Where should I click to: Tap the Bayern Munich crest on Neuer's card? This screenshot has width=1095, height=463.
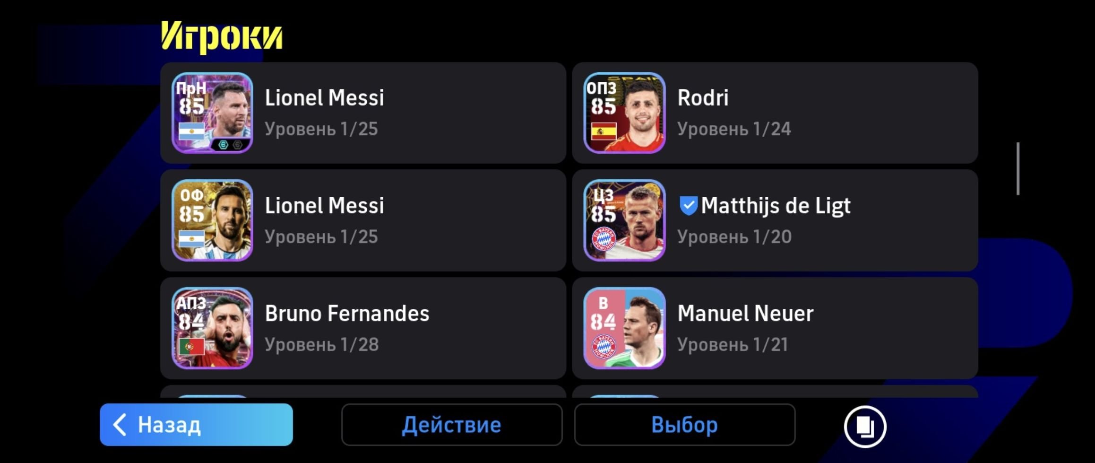pyautogui.click(x=604, y=346)
